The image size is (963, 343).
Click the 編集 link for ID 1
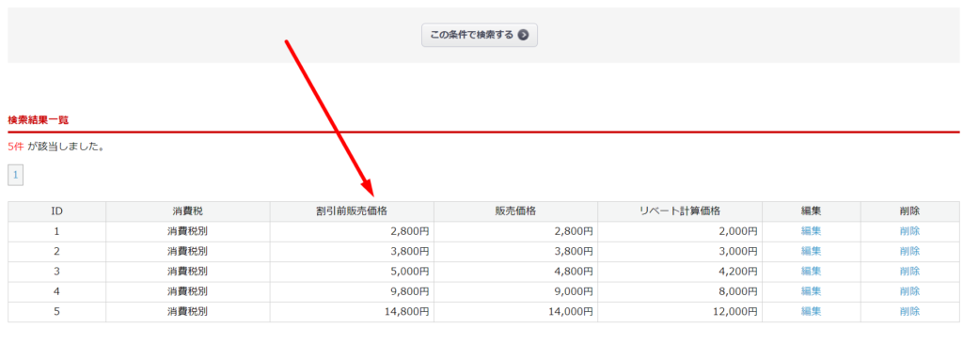[x=811, y=231]
